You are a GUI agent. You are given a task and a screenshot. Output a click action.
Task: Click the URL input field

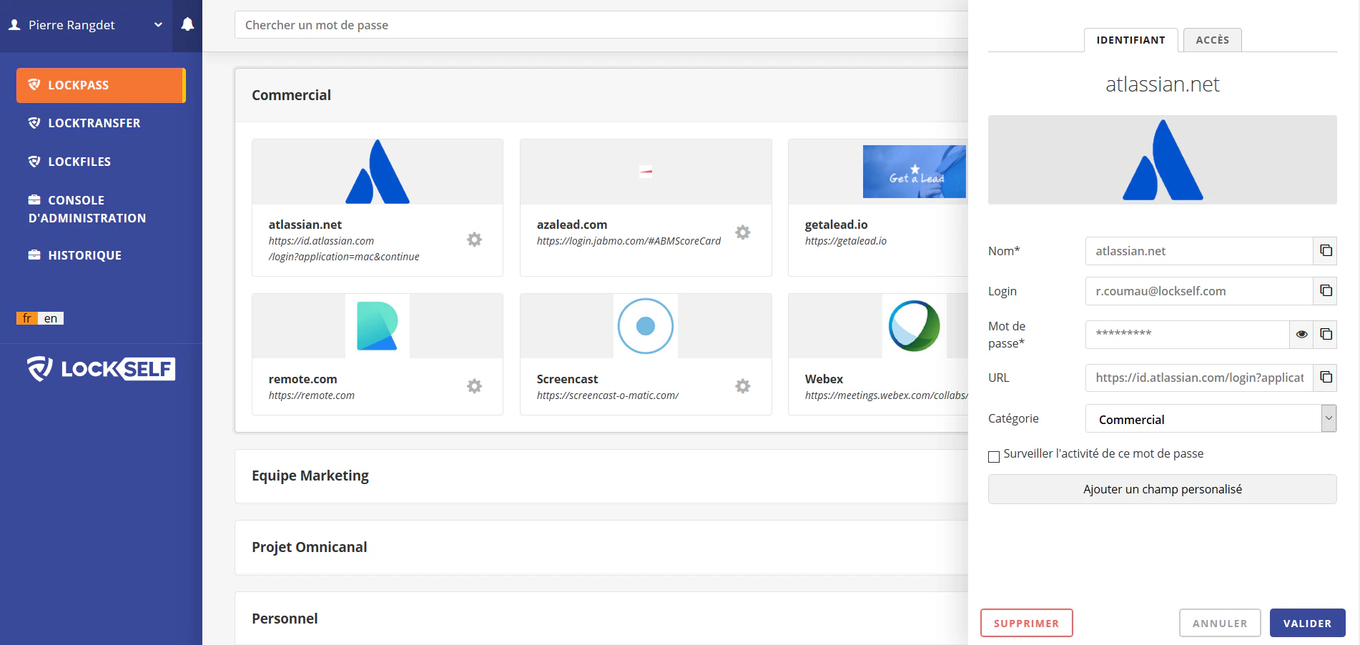pyautogui.click(x=1199, y=378)
